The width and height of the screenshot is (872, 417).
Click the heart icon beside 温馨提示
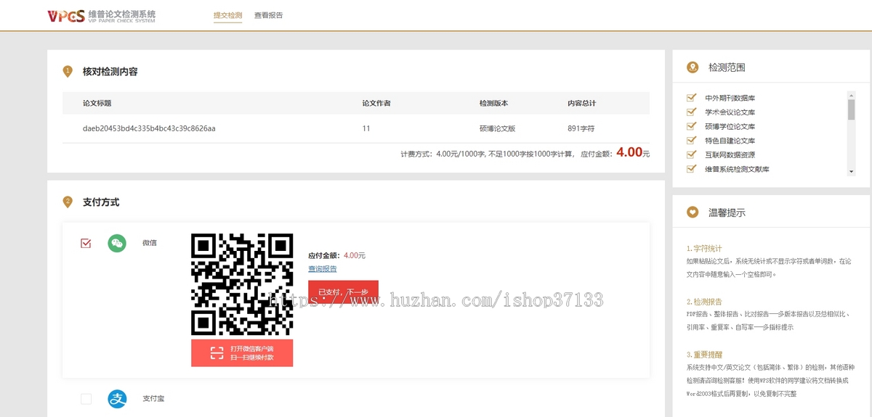click(x=693, y=212)
